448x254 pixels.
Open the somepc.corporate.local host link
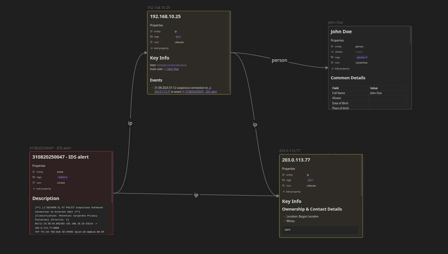click(171, 65)
